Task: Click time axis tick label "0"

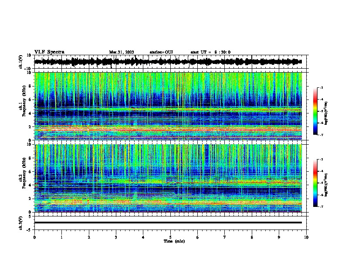Action: 34,237
